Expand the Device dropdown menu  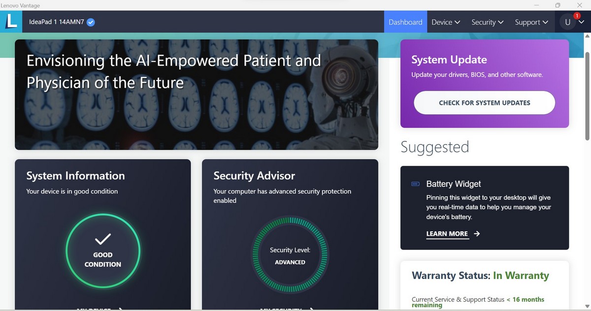point(446,22)
